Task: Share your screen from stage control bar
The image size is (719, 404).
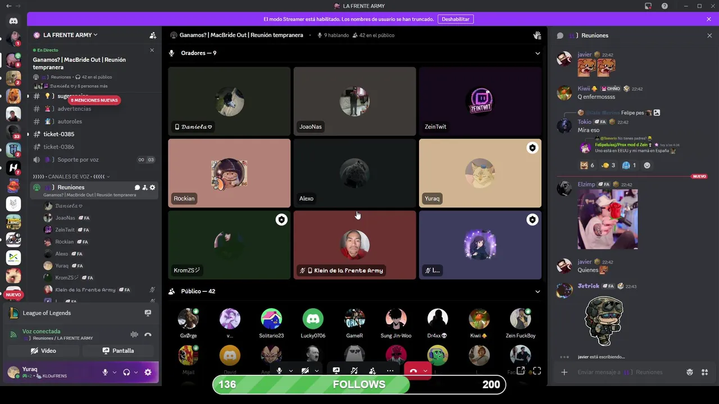Action: 336,371
